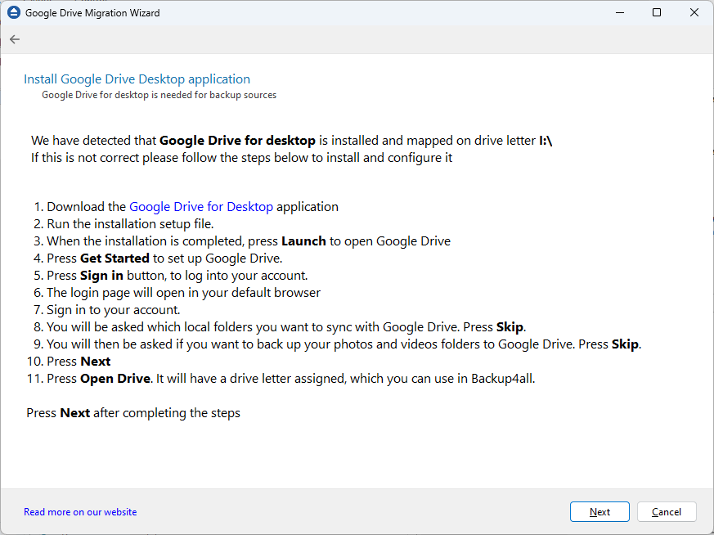Image resolution: width=714 pixels, height=535 pixels.
Task: Follow the "Read more on our website" link
Action: coord(79,511)
